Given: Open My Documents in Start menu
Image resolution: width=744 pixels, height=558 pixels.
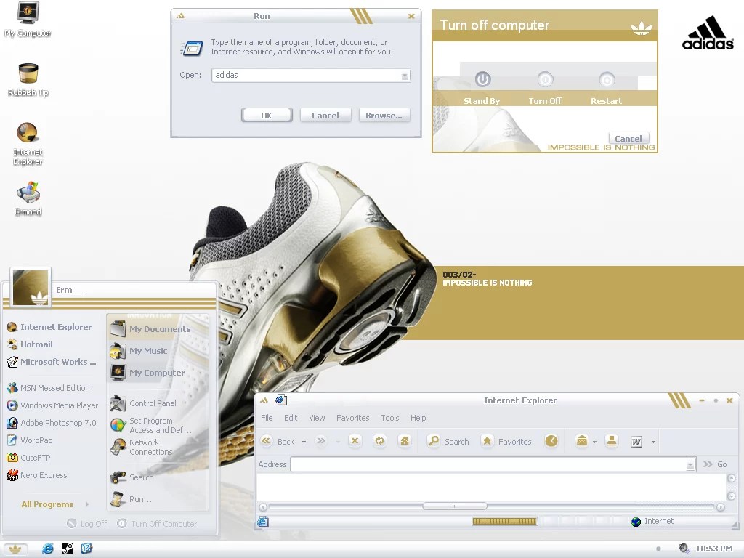Looking at the screenshot, I should pos(150,329).
